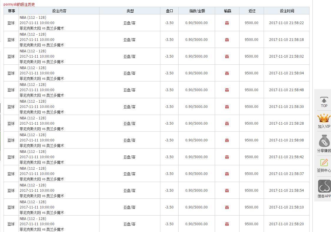Click the 微杏APP icon in sidebar
The image size is (331, 232).
pos(324,186)
